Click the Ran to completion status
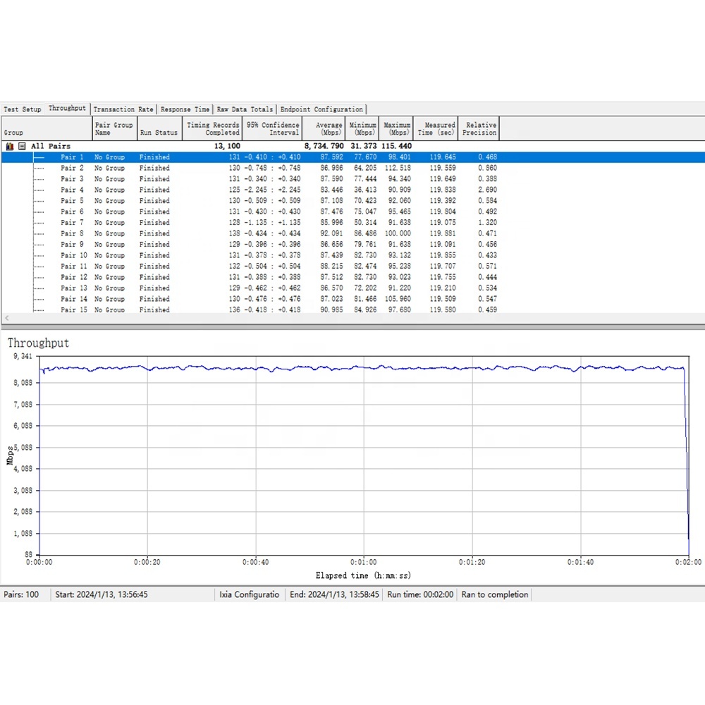The image size is (705, 705). pos(495,594)
